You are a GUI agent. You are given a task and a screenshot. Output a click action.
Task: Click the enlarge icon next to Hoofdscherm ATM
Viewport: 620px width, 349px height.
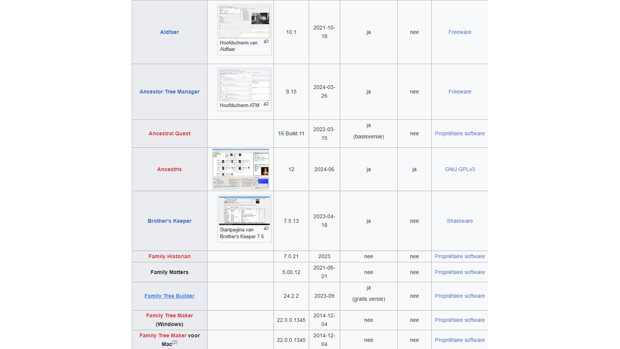click(x=266, y=104)
